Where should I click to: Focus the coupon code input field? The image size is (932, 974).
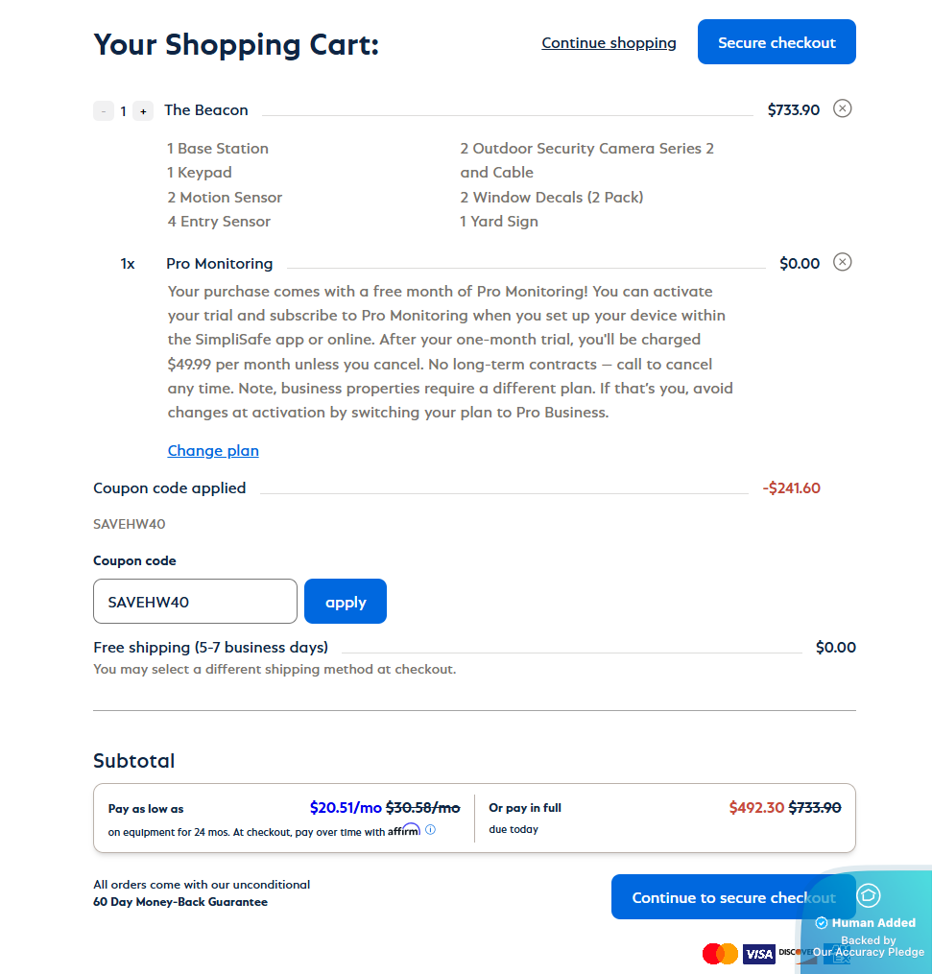[x=195, y=602]
